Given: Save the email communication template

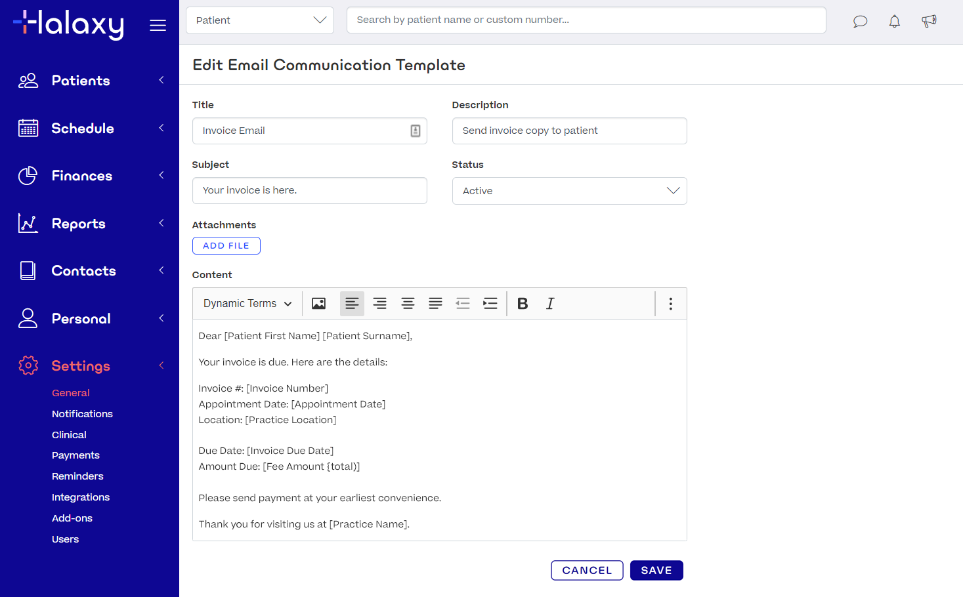Looking at the screenshot, I should point(656,570).
